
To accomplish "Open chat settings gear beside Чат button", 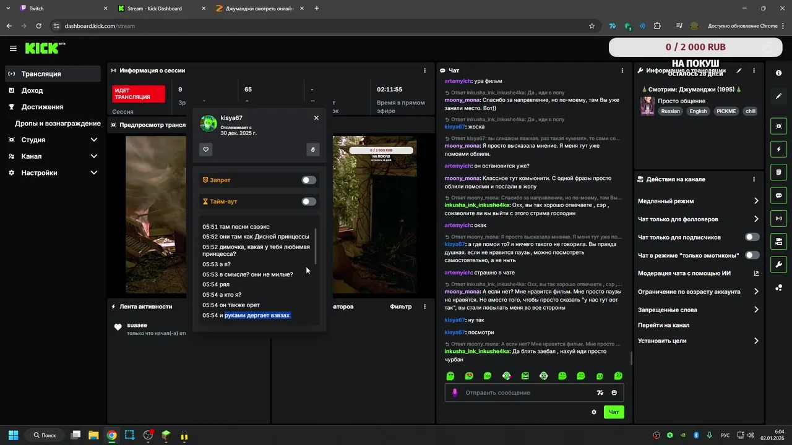I will (x=594, y=412).
